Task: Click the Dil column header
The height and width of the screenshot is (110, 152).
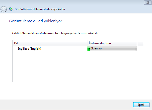Action: (50, 43)
